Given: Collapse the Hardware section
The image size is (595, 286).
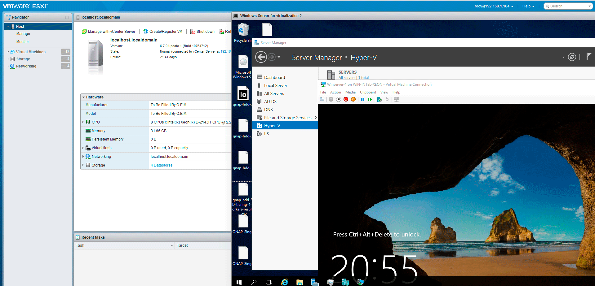Looking at the screenshot, I should (x=83, y=97).
